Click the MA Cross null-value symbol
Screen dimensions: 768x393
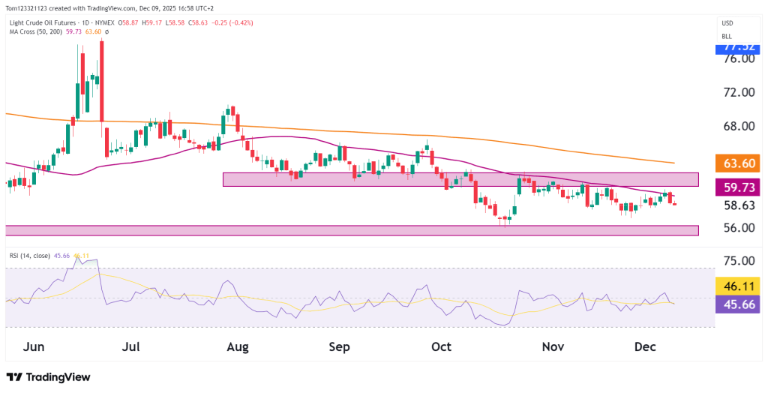tap(107, 32)
